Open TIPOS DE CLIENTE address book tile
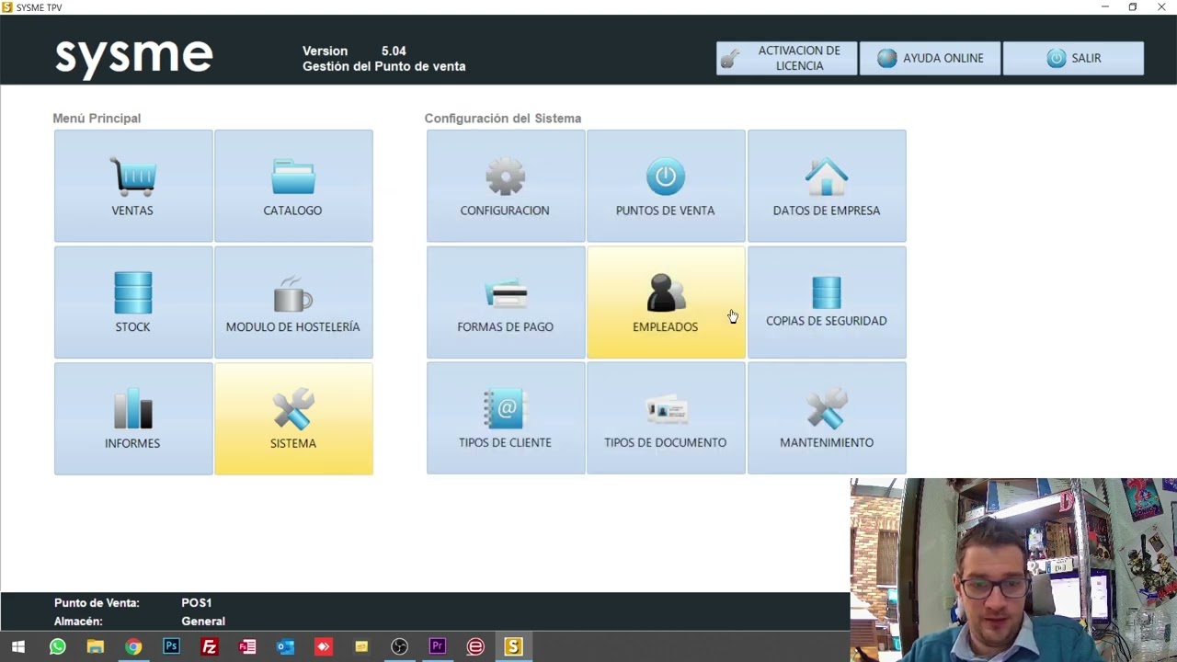Image resolution: width=1177 pixels, height=662 pixels. (506, 418)
